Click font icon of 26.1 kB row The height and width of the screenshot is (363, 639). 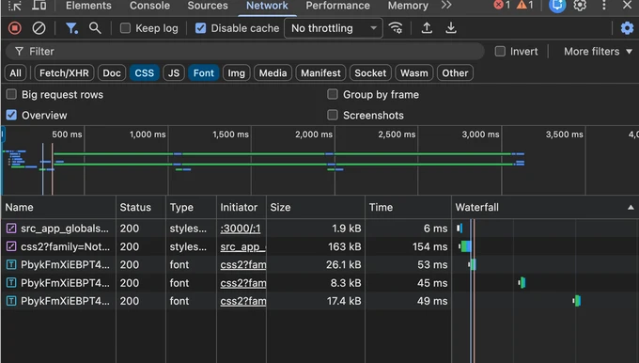click(11, 264)
